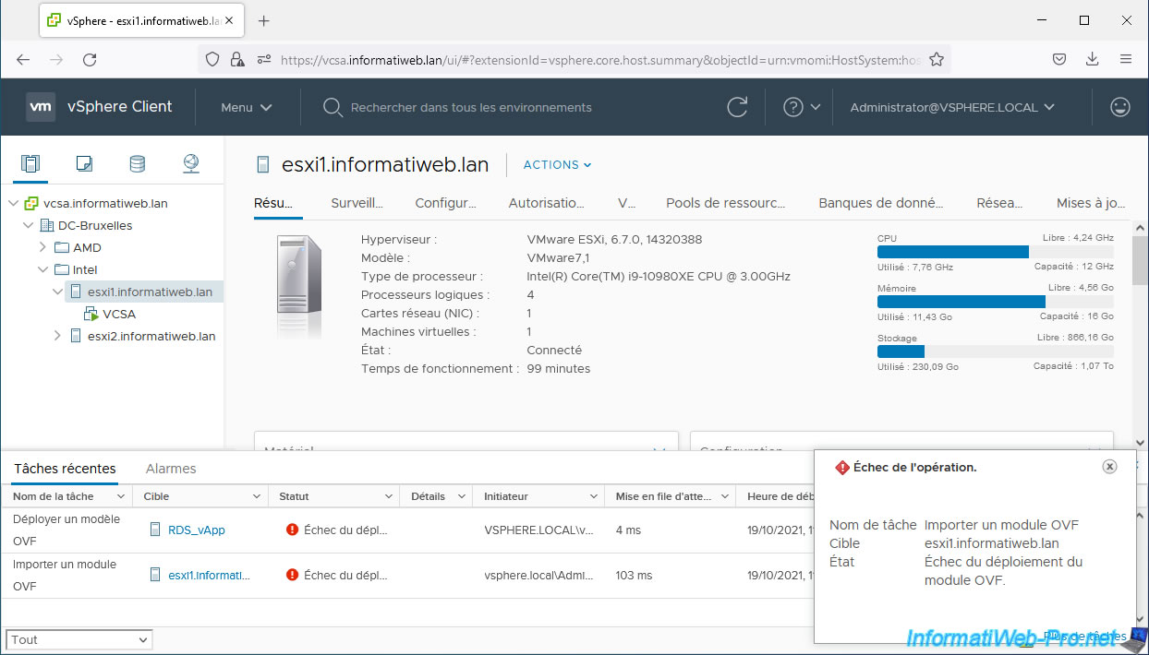Click the red error icon in the Échec de l'opération popup
The image size is (1149, 655).
(x=841, y=468)
